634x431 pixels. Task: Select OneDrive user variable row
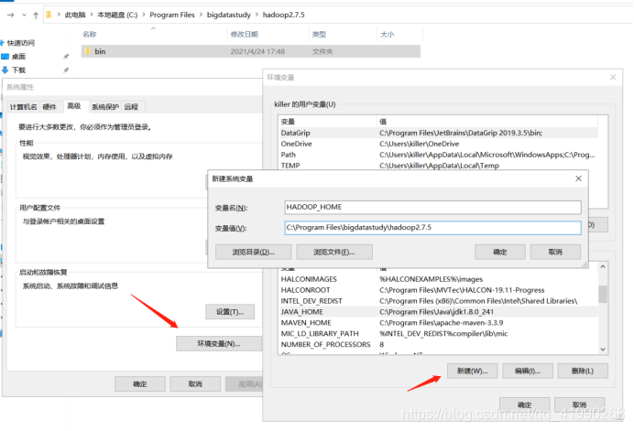[x=438, y=144]
